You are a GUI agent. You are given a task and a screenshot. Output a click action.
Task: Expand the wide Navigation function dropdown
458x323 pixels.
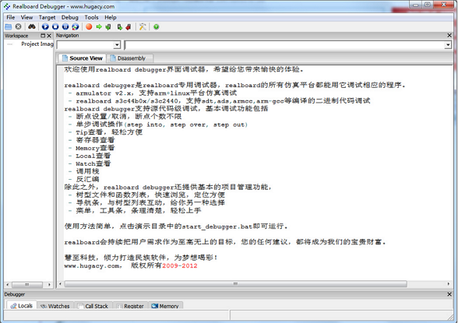448,45
